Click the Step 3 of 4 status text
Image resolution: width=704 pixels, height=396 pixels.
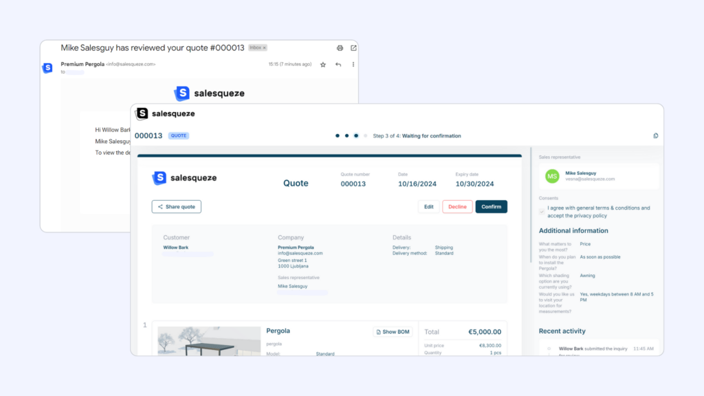tap(417, 135)
